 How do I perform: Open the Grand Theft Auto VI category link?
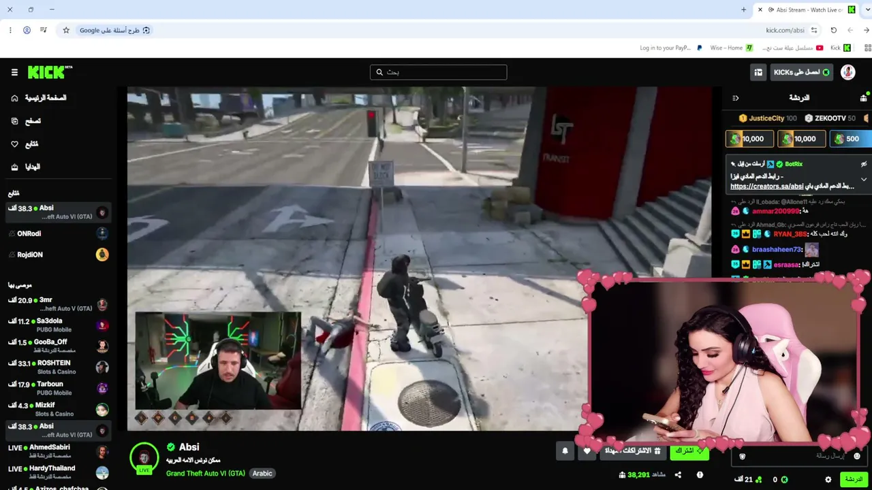pos(205,474)
